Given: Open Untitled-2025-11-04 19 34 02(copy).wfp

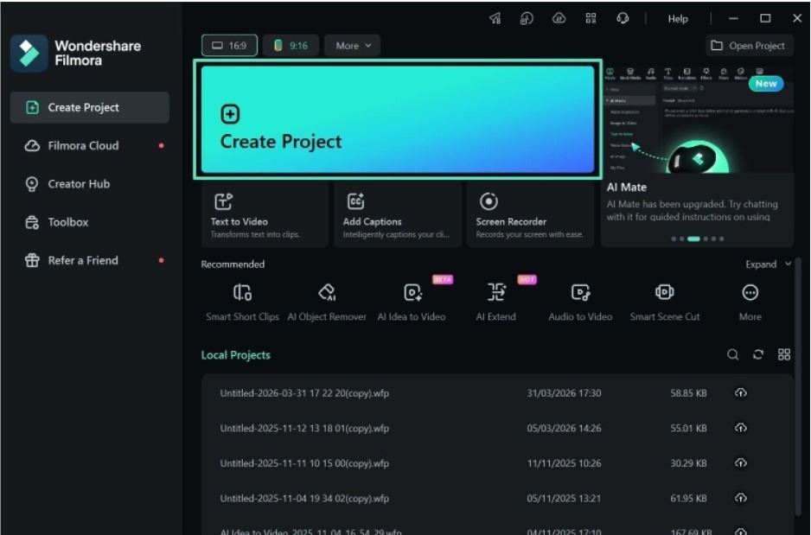Looking at the screenshot, I should [304, 499].
